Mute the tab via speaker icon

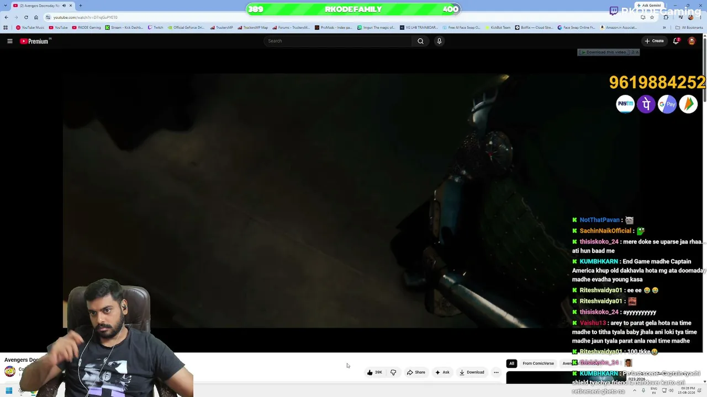click(64, 6)
